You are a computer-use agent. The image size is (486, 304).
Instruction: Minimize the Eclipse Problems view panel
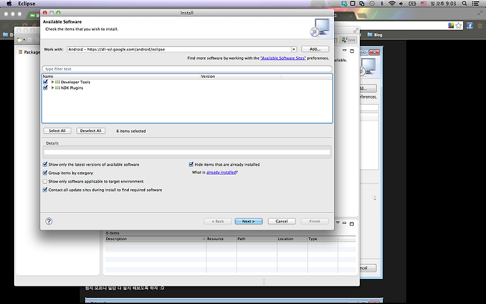point(344,223)
